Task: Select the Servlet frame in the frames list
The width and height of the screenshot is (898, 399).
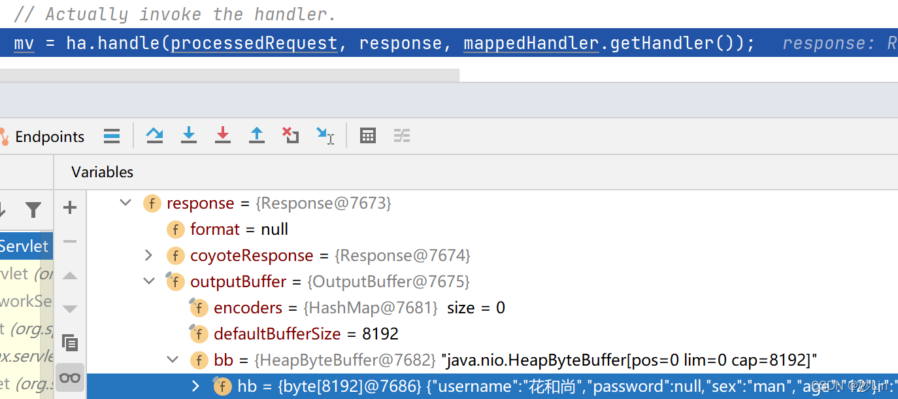Action: tap(23, 245)
